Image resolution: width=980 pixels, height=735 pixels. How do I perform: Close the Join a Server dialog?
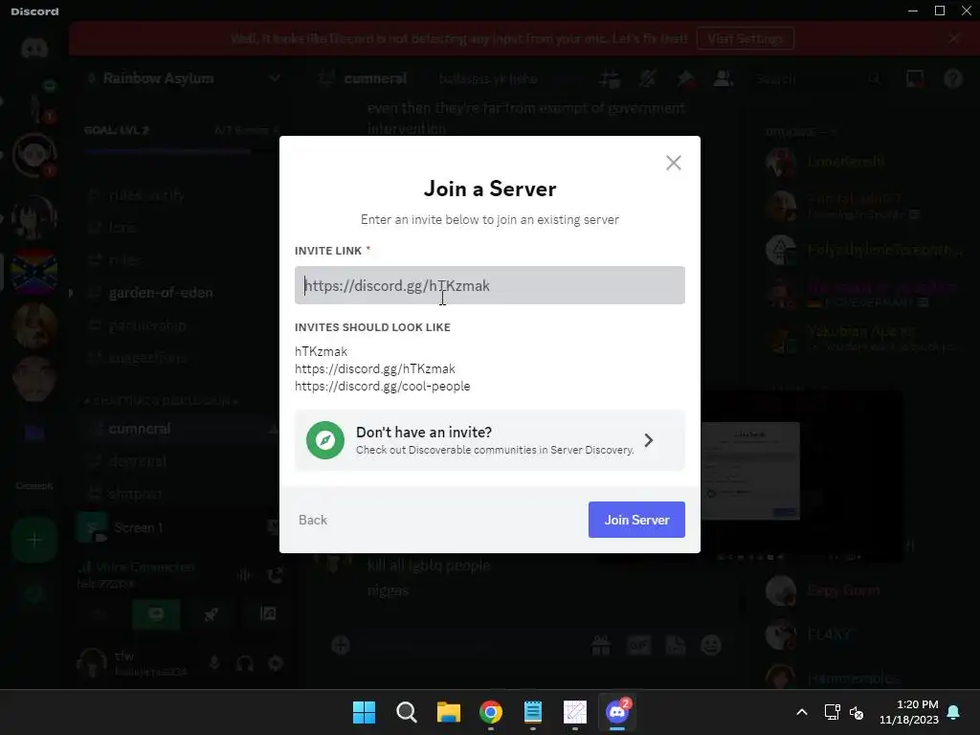coord(673,163)
